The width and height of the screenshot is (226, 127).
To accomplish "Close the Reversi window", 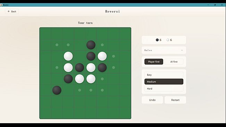I will click(x=222, y=5).
